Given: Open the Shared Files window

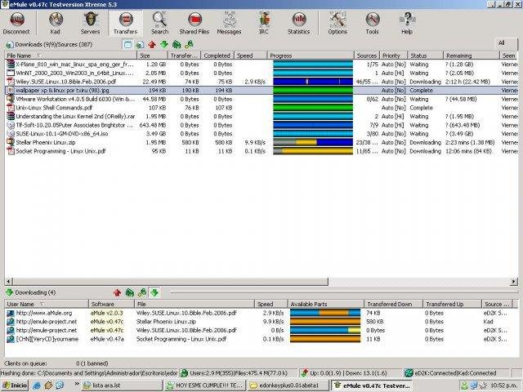Looking at the screenshot, I should click(194, 23).
